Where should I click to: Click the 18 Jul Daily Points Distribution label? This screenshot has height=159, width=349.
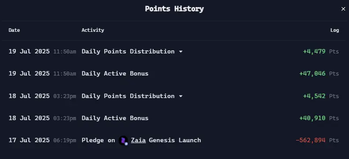pos(128,96)
